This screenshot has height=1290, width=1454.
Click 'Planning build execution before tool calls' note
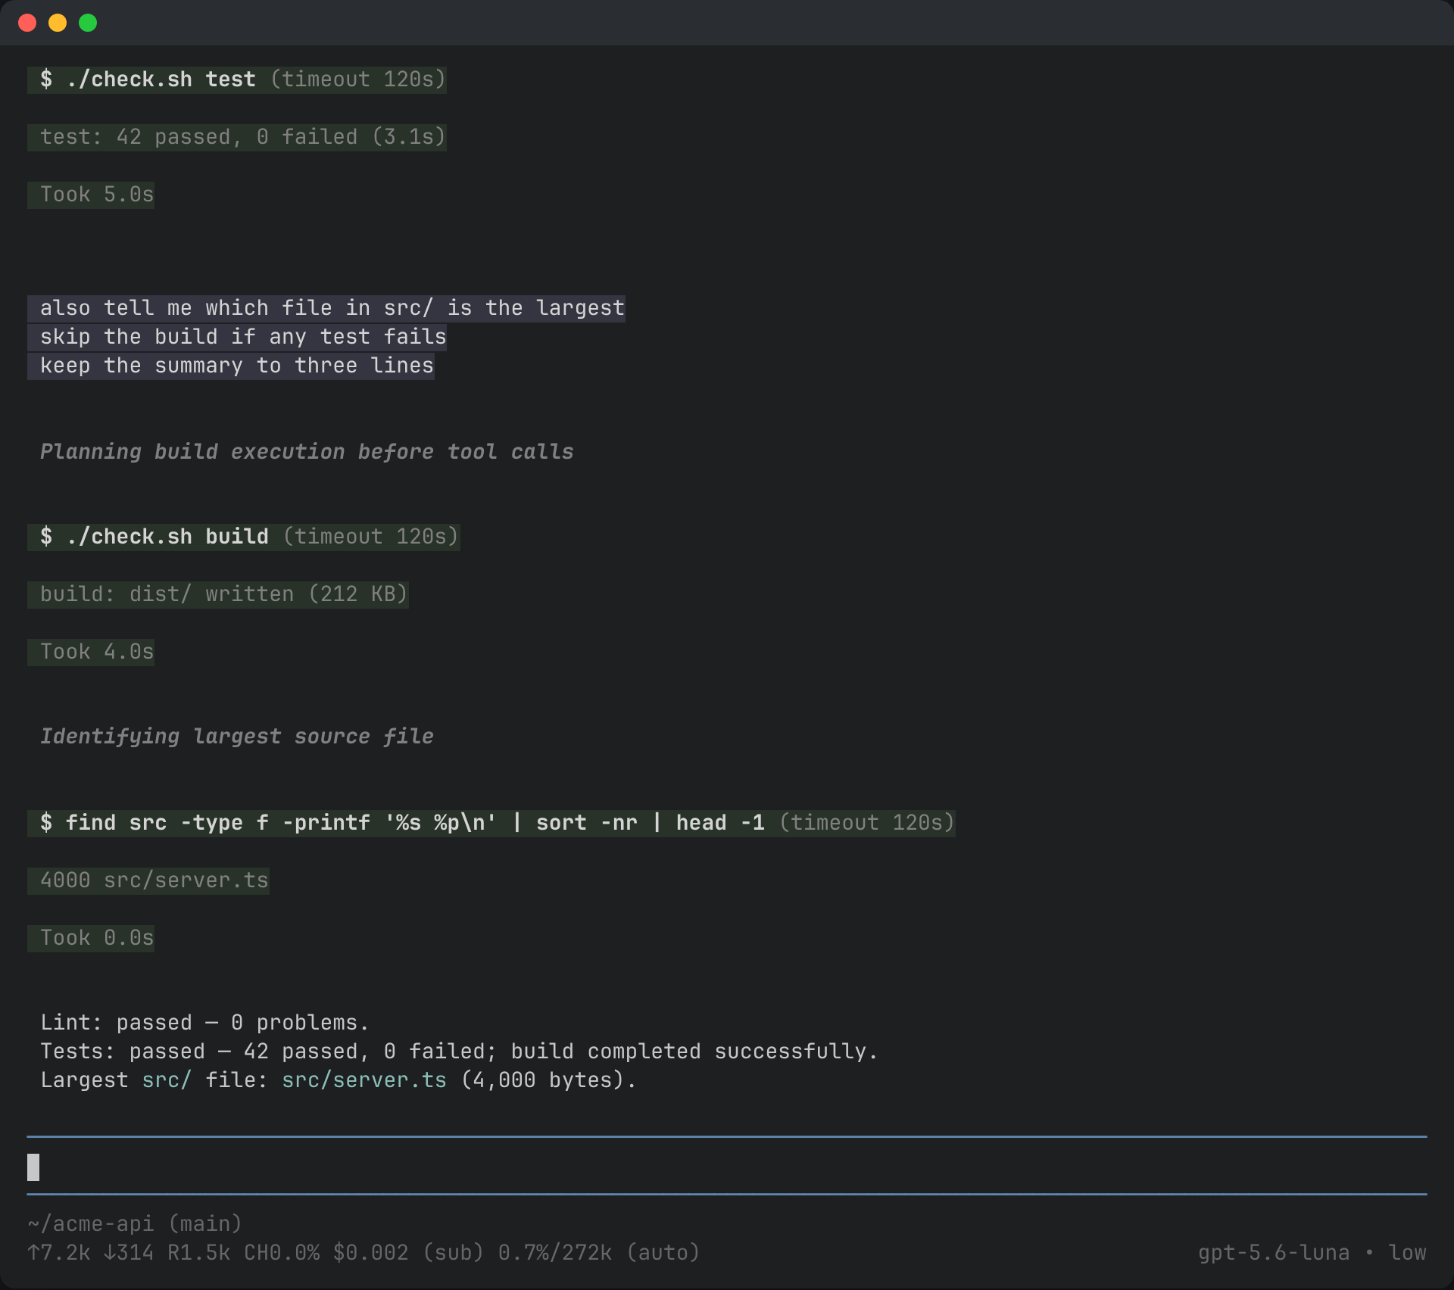(307, 452)
